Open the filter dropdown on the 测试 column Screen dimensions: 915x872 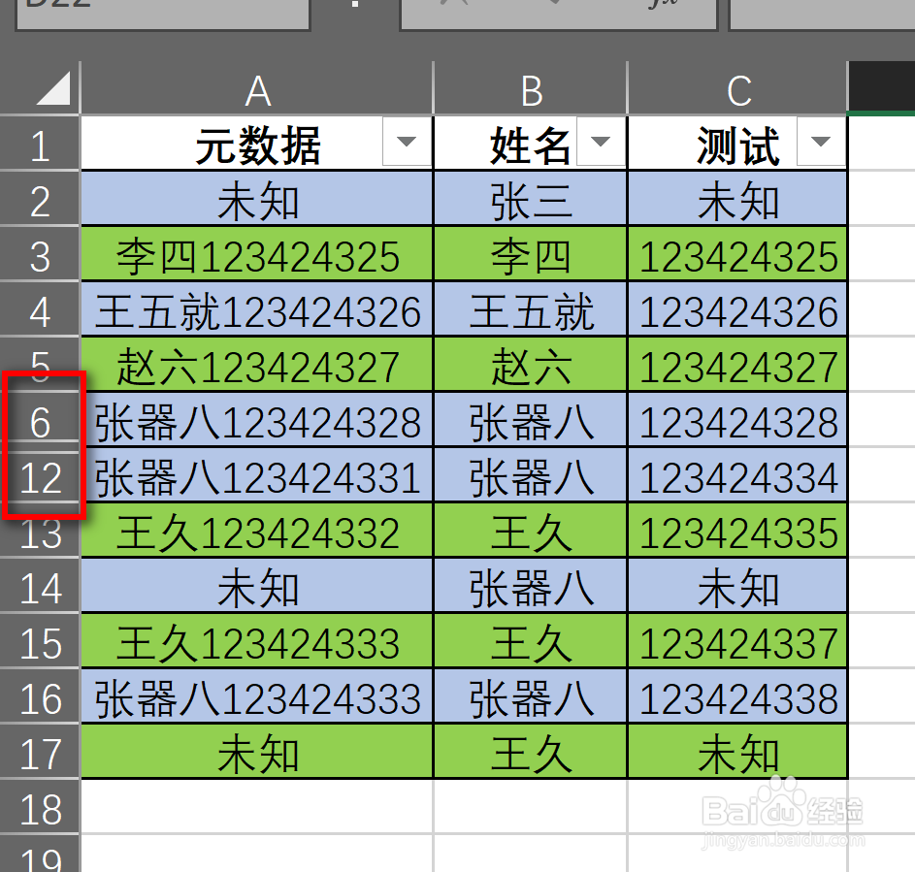coord(821,141)
